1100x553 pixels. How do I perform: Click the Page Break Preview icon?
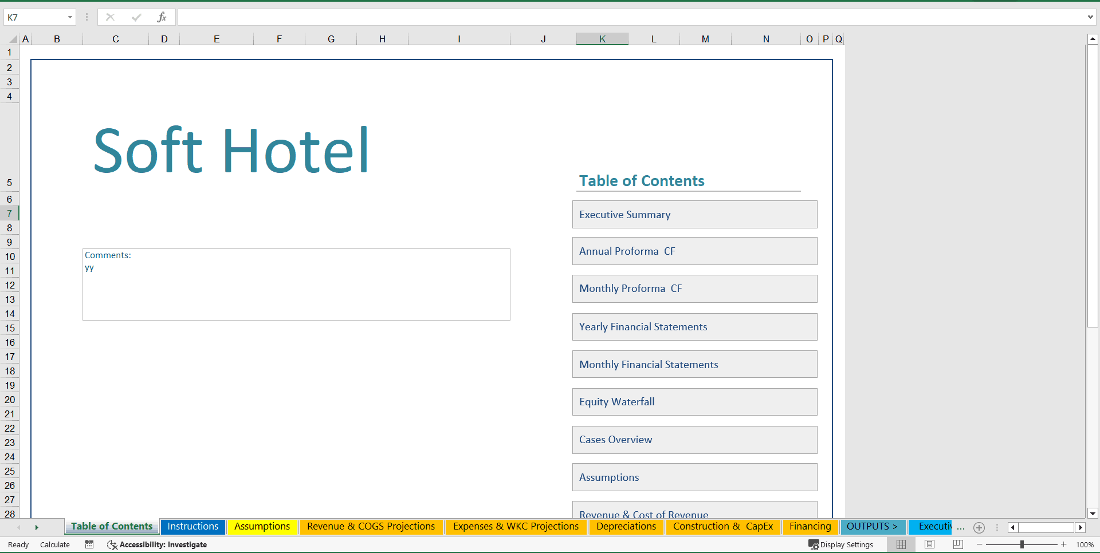pyautogui.click(x=958, y=544)
